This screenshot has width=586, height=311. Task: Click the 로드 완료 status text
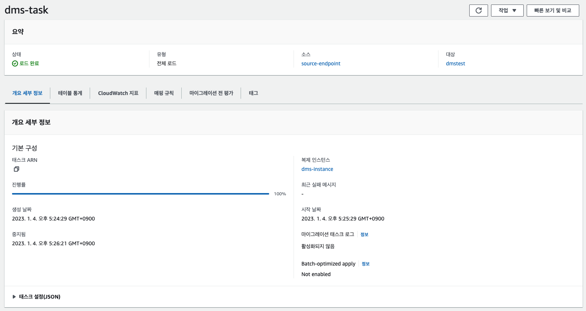click(x=29, y=63)
